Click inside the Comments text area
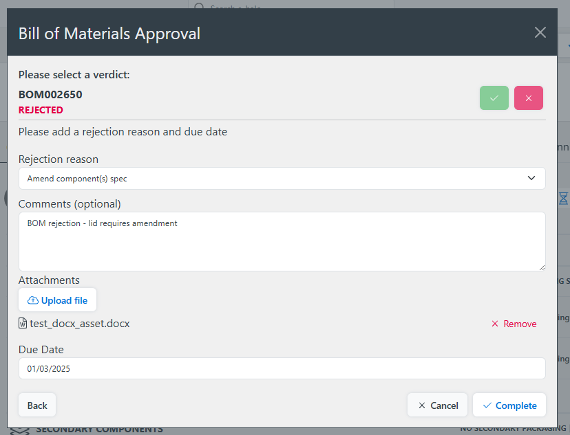The width and height of the screenshot is (570, 435). [281, 241]
